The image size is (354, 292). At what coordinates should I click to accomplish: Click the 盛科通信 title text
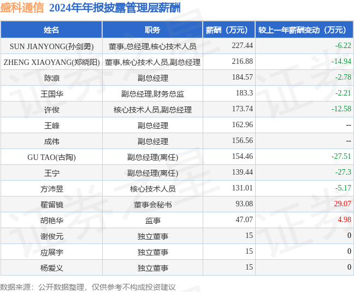(22, 8)
